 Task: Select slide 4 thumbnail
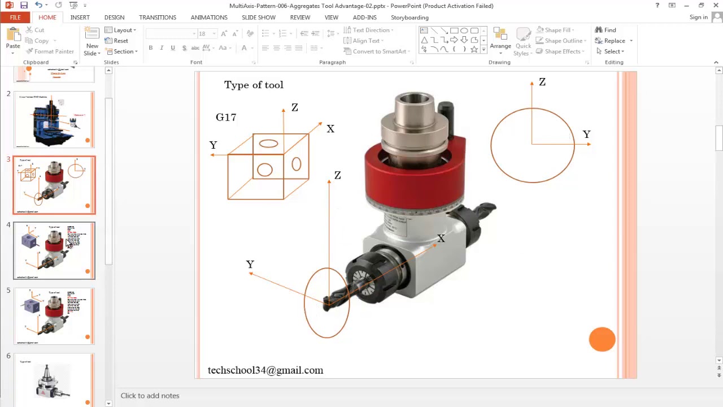click(54, 251)
